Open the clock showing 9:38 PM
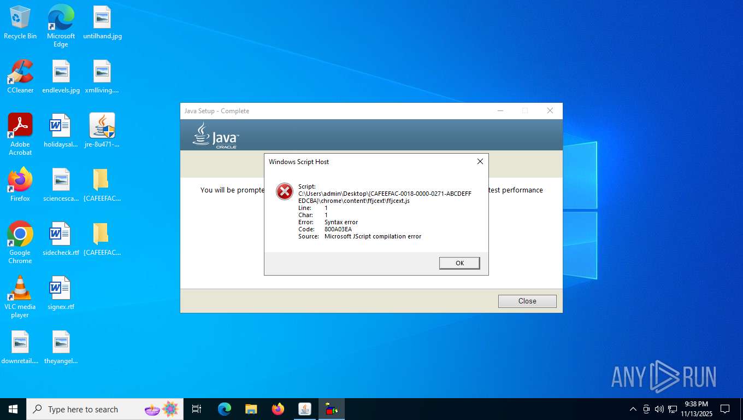 point(697,409)
